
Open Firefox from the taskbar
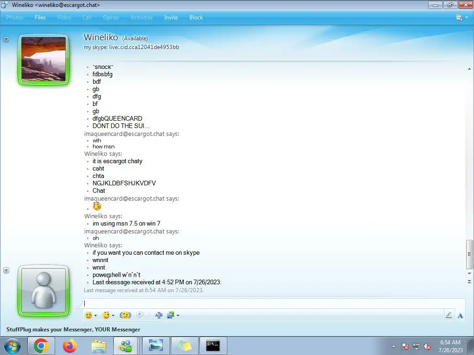69,346
